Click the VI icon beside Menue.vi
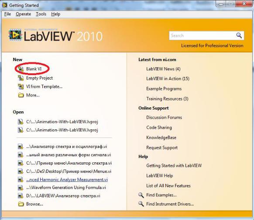 (x=21, y=172)
